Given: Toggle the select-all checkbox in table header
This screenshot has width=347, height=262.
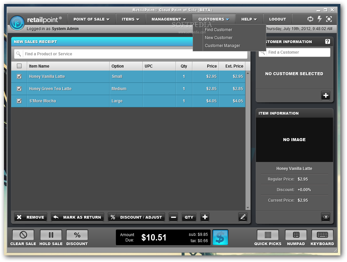Looking at the screenshot, I should click(19, 66).
